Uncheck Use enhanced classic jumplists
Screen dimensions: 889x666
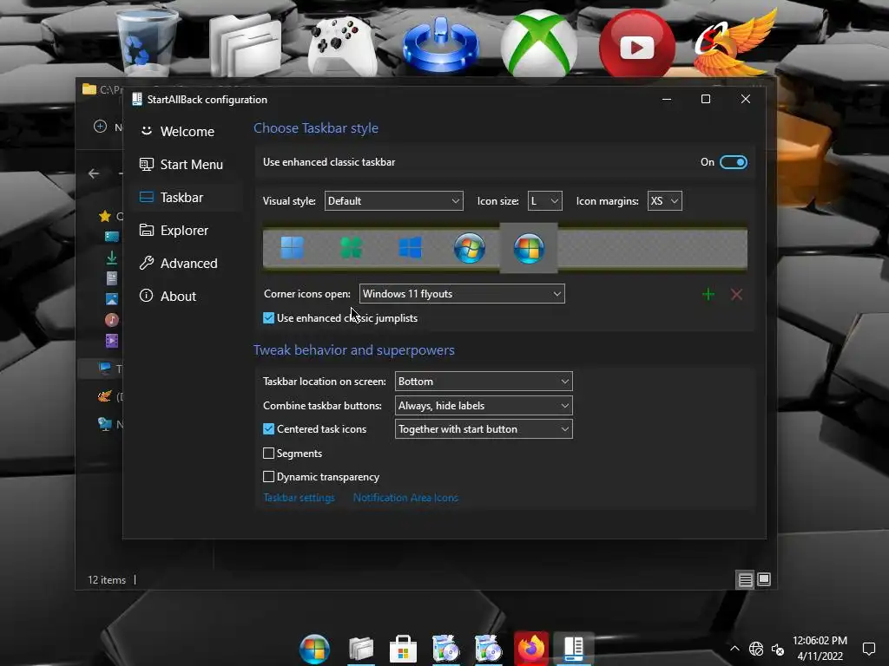click(x=269, y=318)
